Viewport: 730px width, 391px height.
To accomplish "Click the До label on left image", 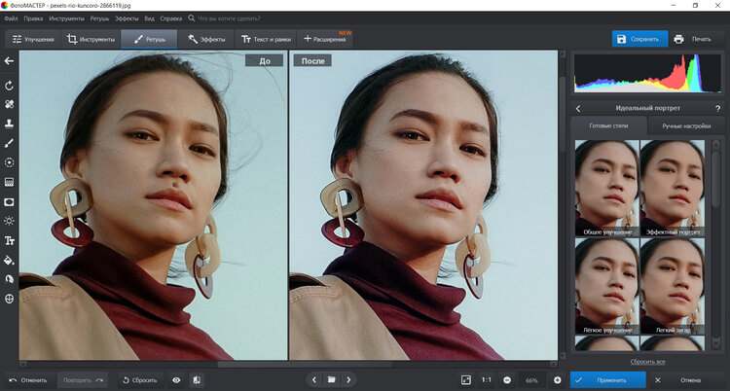I will [x=265, y=61].
